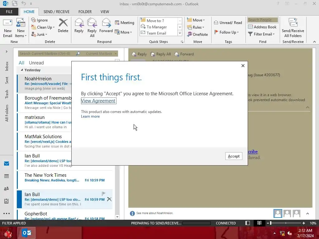Select the Move to: ? quick step
Screen dimensions: 319x239
point(159,21)
